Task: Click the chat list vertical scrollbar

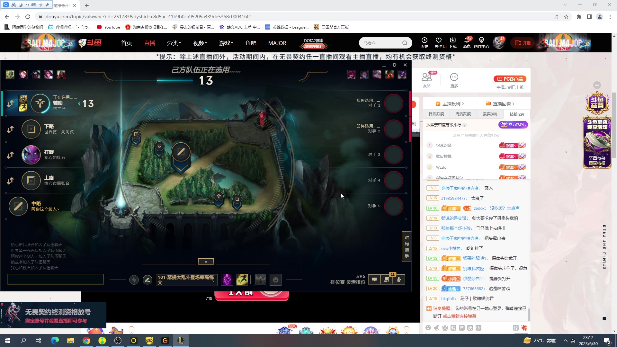Action: (529, 314)
